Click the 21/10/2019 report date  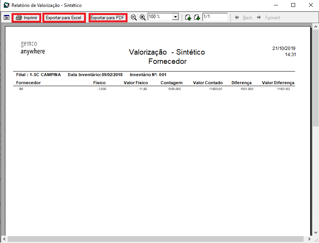pos(284,48)
